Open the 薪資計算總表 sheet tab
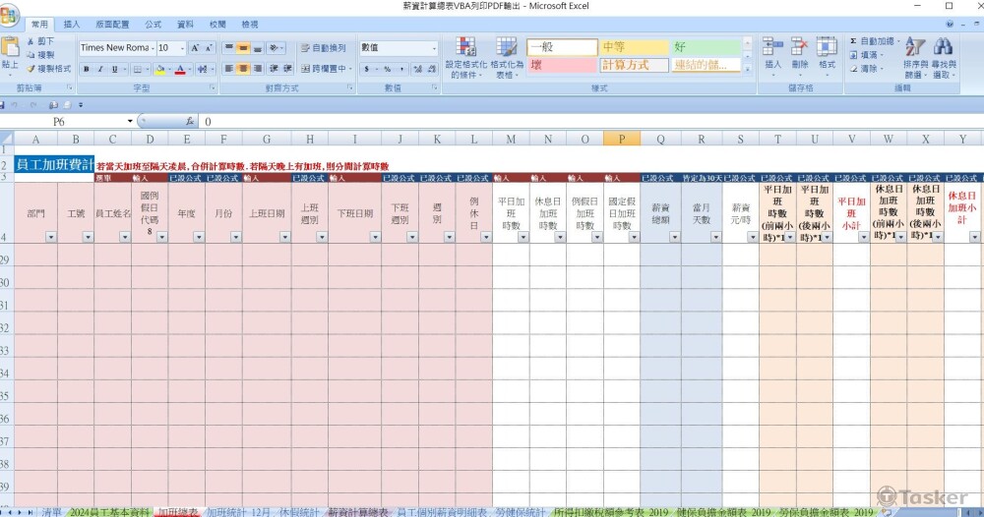 click(x=357, y=511)
